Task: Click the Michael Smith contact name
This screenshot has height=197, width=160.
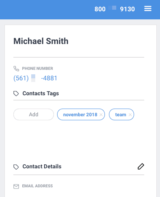Action: click(41, 41)
